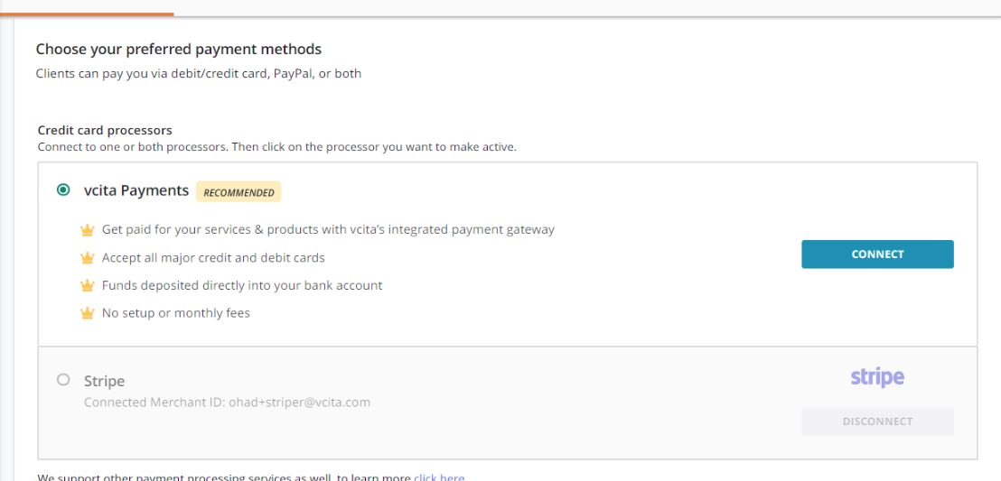
Task: Select the vcita Payments radio button
Action: point(63,190)
